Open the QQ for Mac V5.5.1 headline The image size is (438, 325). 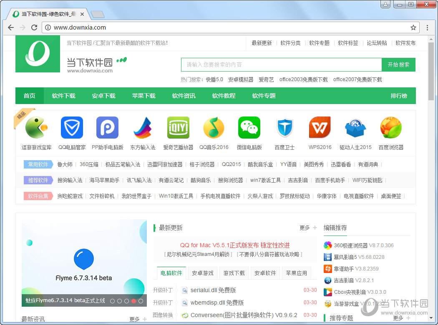pyautogui.click(x=235, y=245)
